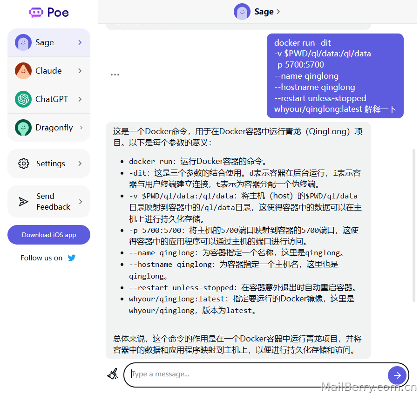420x395 pixels.
Task: Expand the Sage chevron in sidebar
Action: [80, 42]
